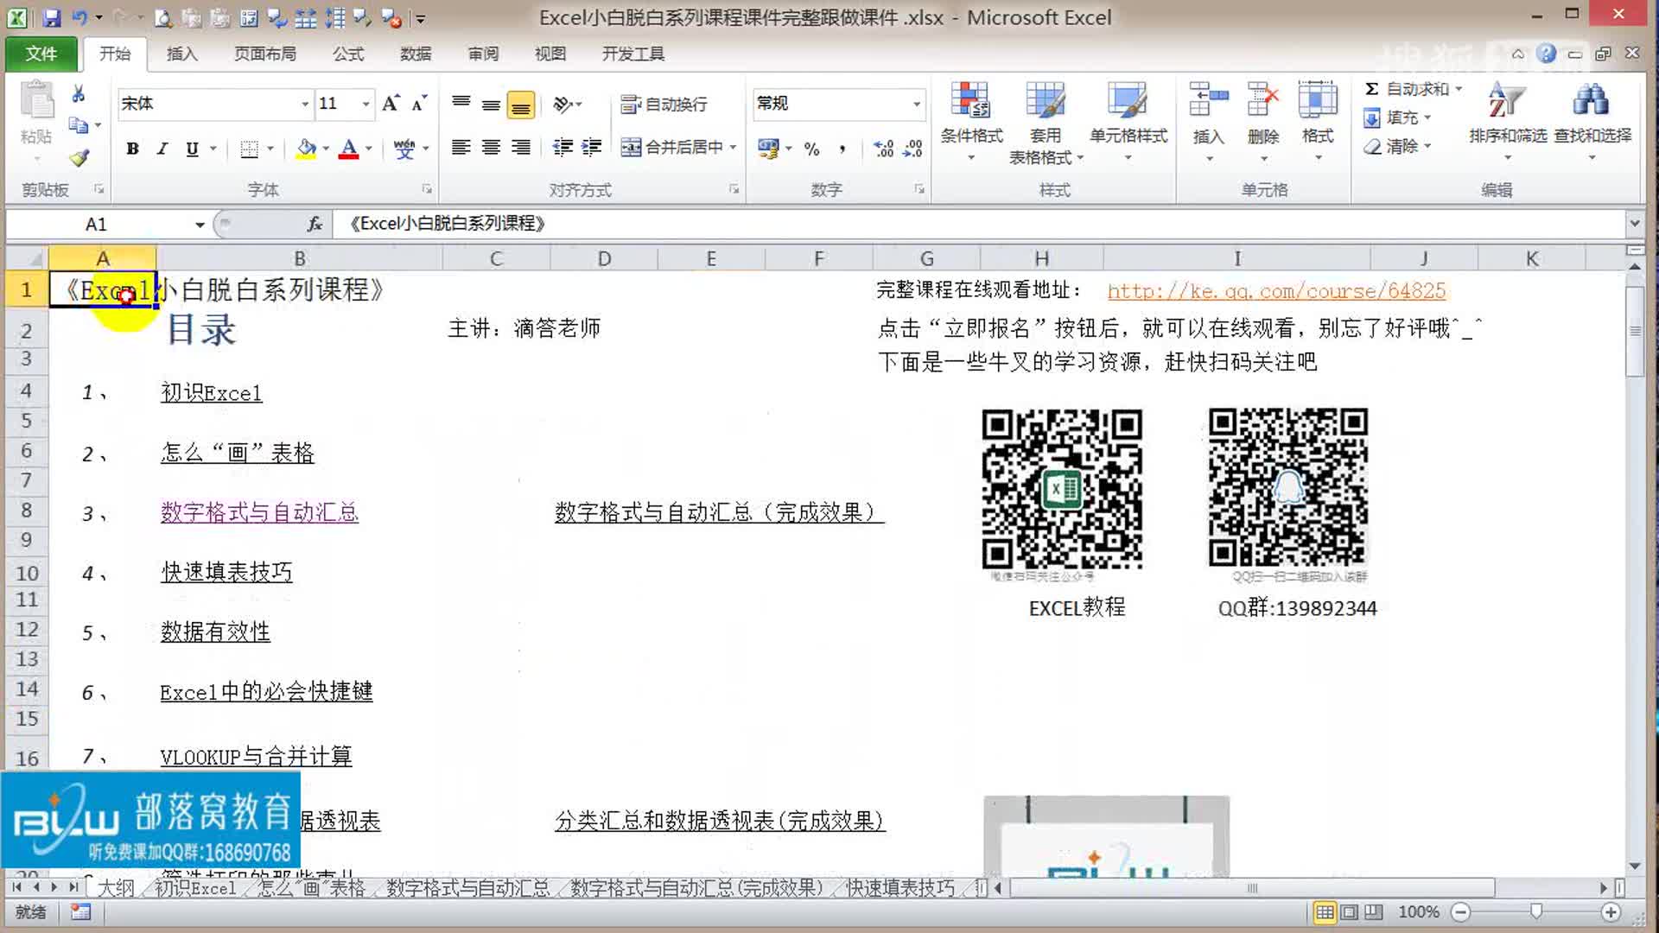Click the insert function fx icon
1659x933 pixels.
tap(315, 224)
